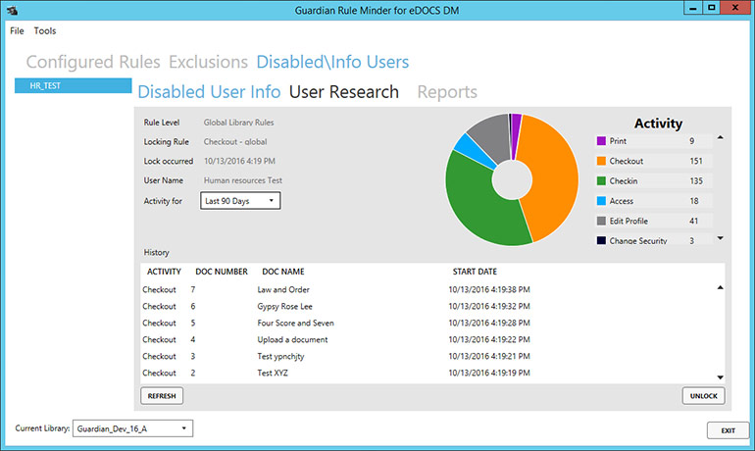
Task: Select the 'Four Score and Seven' row
Action: (x=428, y=323)
